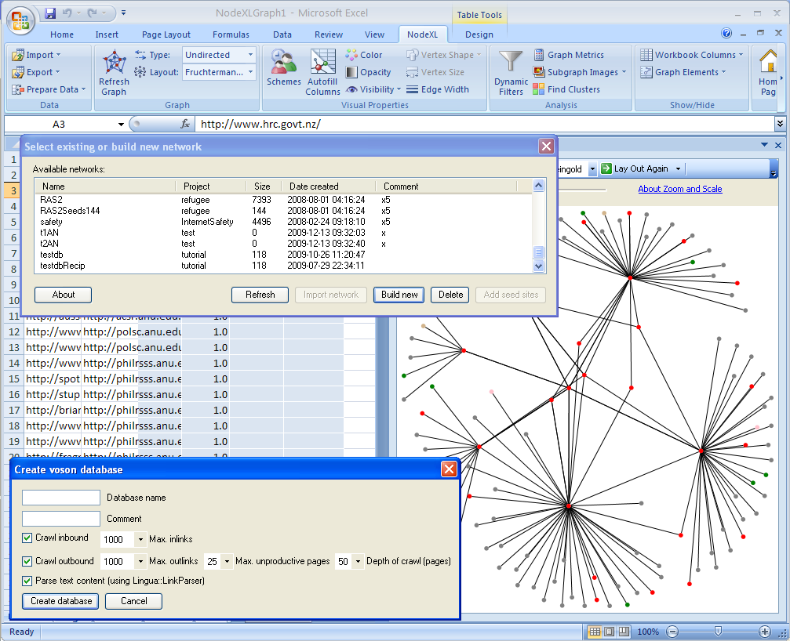Click the Delete button in network dialog
Image resolution: width=790 pixels, height=641 pixels.
(x=450, y=295)
